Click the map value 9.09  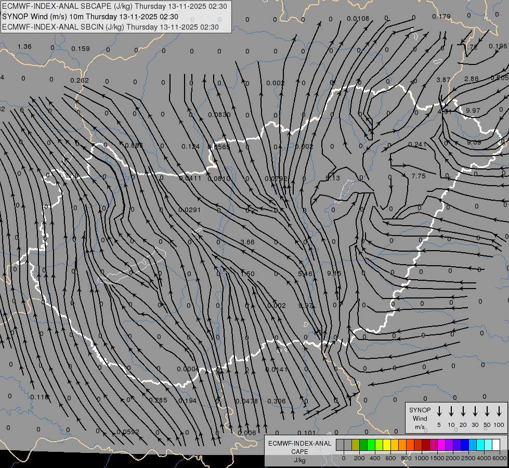pyautogui.click(x=474, y=142)
